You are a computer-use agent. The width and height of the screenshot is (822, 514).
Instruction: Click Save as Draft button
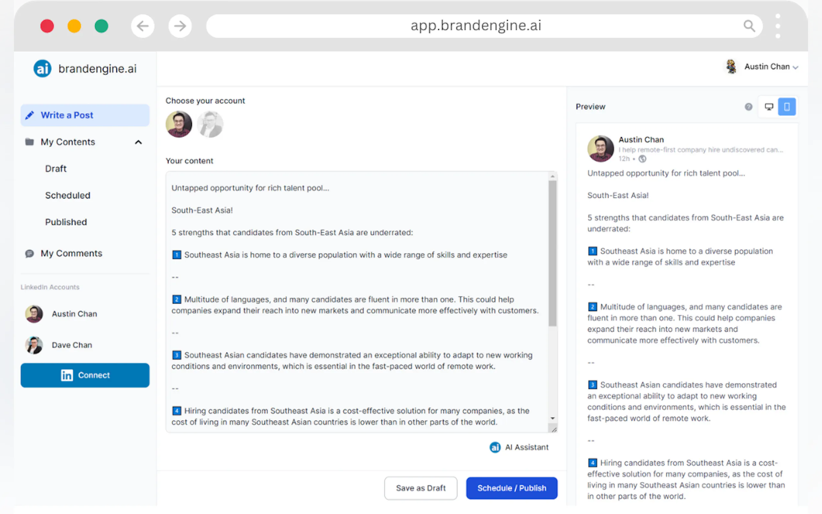pos(420,488)
